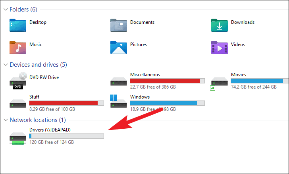Click the Drivers (\\IDEAPAD) label

pos(50,130)
